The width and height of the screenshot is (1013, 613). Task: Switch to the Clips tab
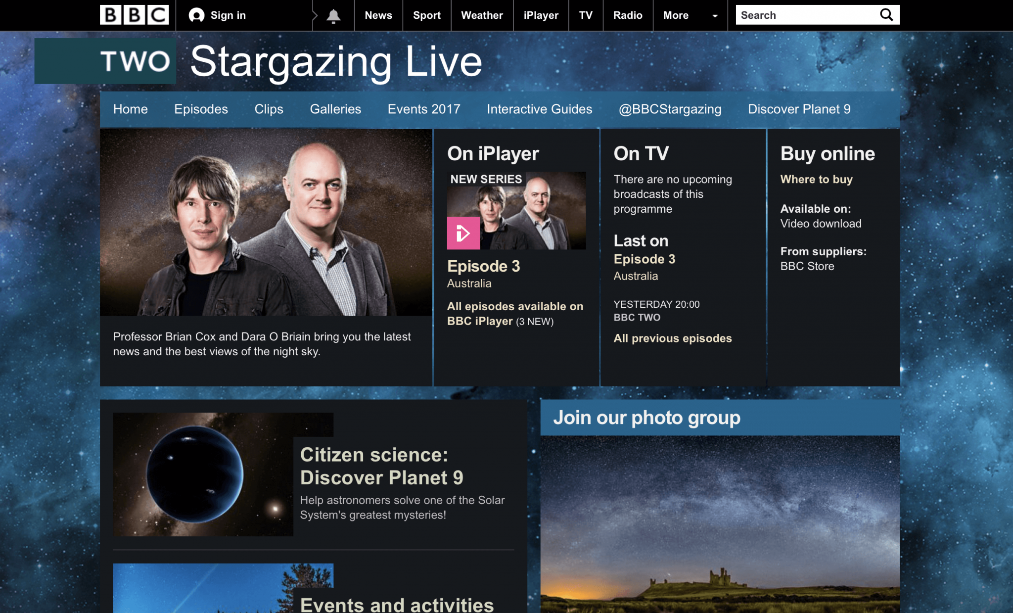pyautogui.click(x=269, y=109)
